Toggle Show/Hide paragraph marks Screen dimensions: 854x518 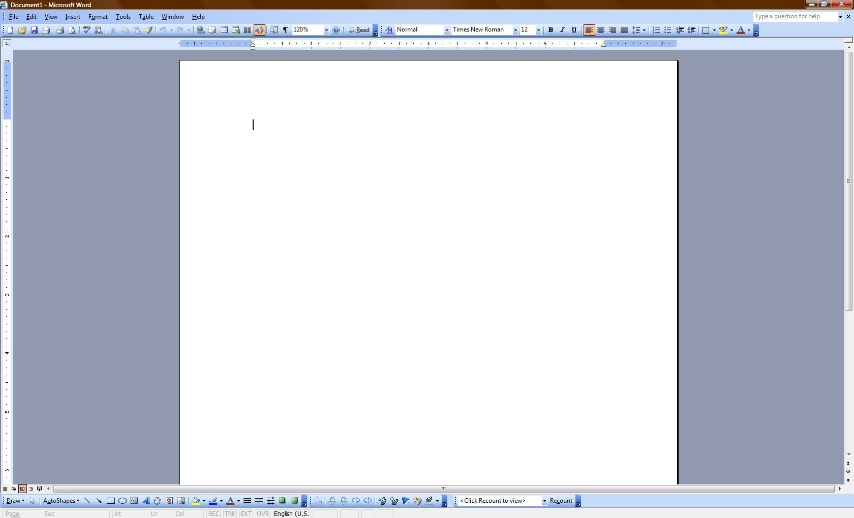[285, 30]
